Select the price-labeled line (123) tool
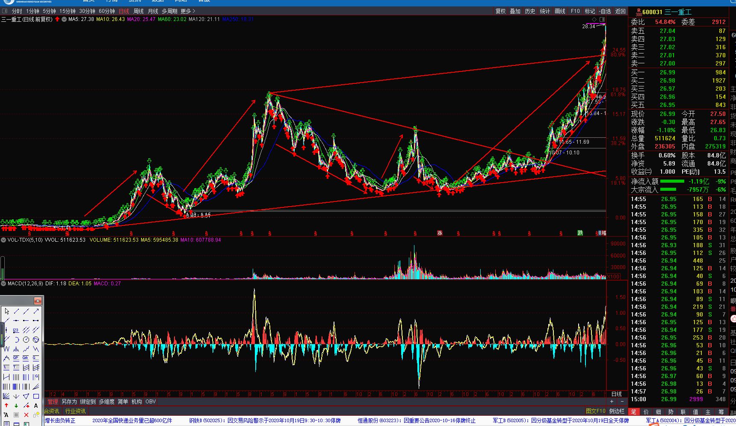736x426 pixels. (16, 330)
